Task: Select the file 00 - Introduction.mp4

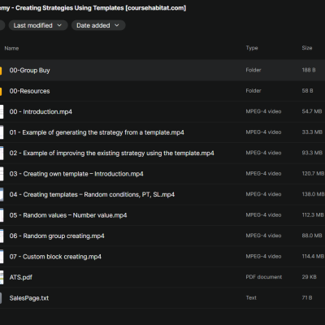Action: [x=41, y=111]
